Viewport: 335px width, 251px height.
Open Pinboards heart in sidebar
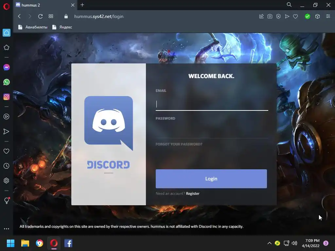tap(7, 151)
